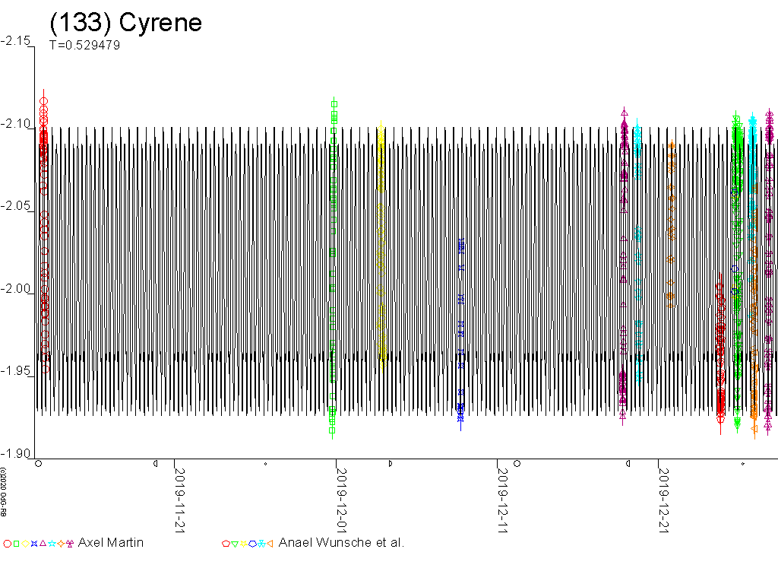Click the cyan star legend symbol beside Axel Martin
The image size is (778, 584).
(52, 544)
